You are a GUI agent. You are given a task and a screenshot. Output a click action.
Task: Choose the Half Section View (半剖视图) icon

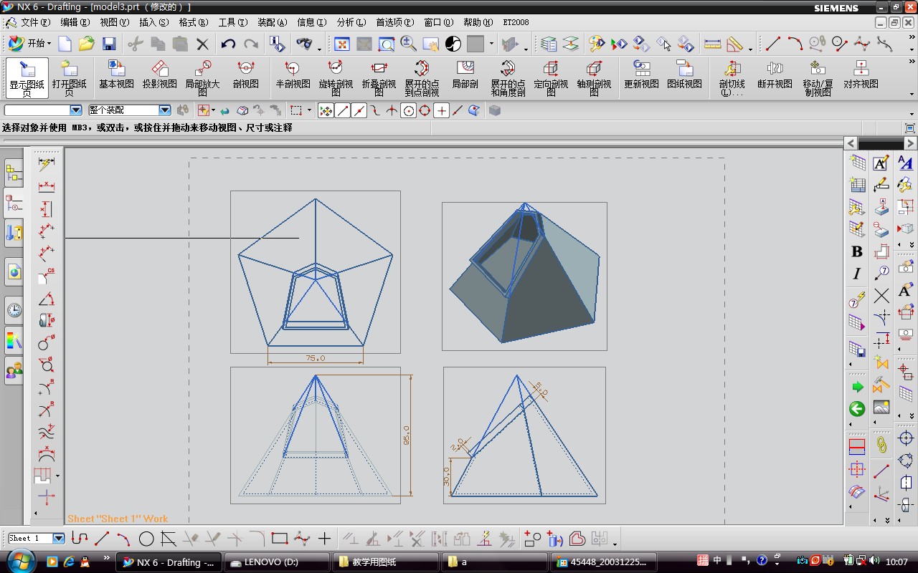(x=293, y=75)
